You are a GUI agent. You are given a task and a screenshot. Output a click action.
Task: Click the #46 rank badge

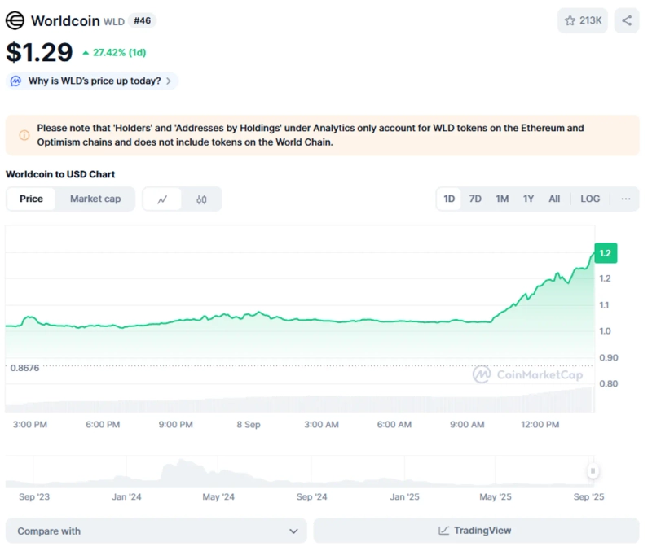pyautogui.click(x=143, y=20)
